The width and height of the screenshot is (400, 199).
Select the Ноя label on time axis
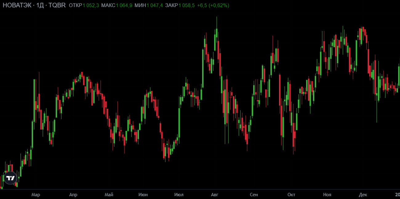327,195
